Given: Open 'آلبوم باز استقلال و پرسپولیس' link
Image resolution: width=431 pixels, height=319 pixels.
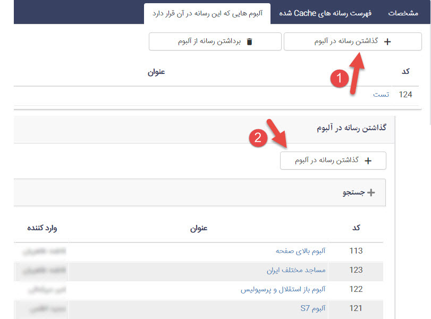Looking at the screenshot, I should (283, 289).
